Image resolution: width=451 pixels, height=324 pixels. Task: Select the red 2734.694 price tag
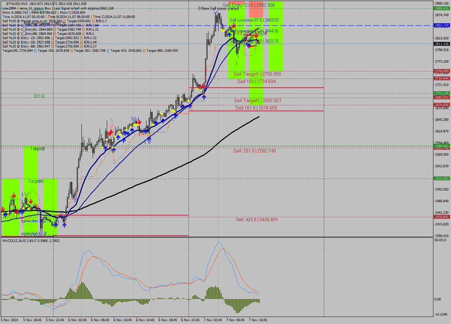pyautogui.click(x=441, y=79)
